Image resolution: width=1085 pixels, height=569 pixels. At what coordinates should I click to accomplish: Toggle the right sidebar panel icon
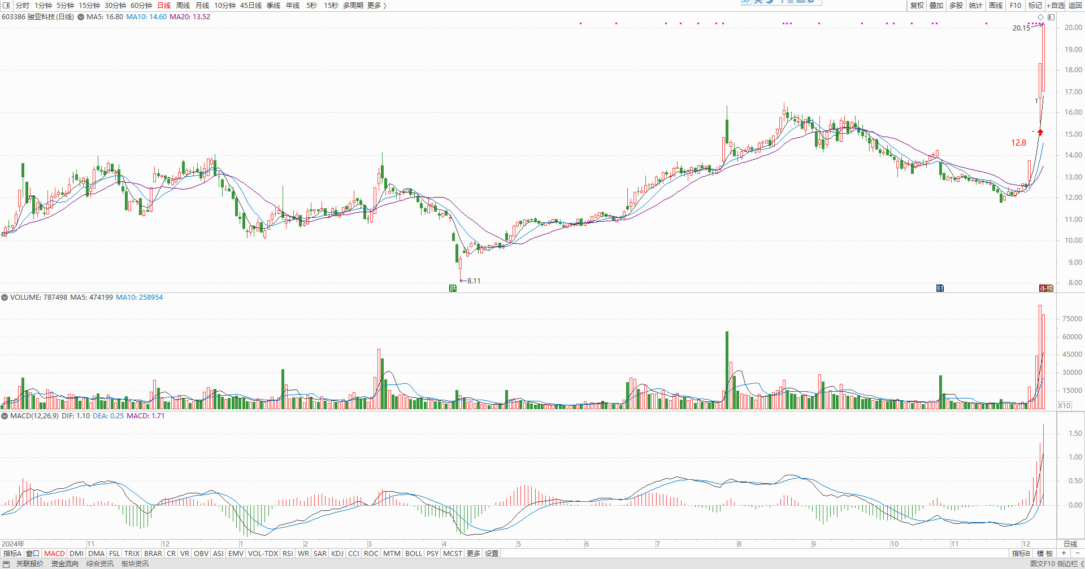point(1051,17)
